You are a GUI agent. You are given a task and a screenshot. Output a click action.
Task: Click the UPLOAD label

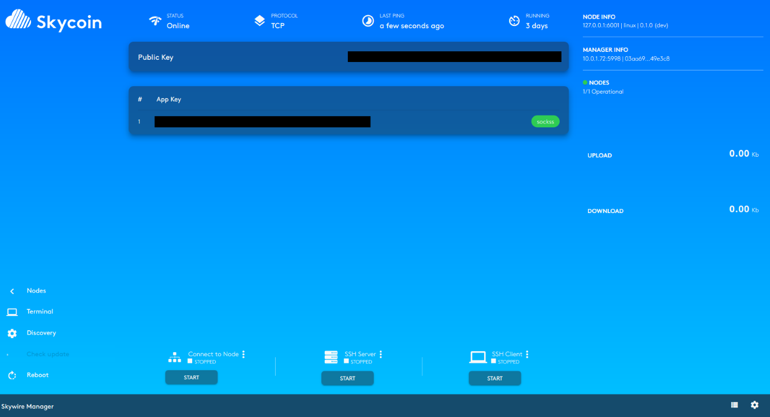tap(600, 156)
